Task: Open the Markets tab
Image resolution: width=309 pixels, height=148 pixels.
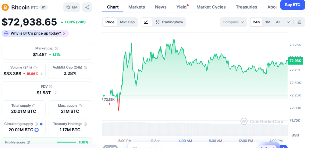Action: click(137, 7)
